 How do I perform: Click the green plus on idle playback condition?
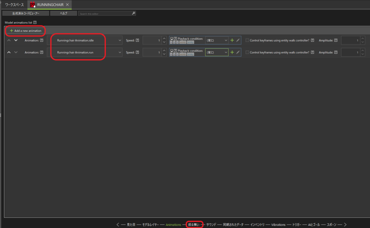(x=232, y=40)
